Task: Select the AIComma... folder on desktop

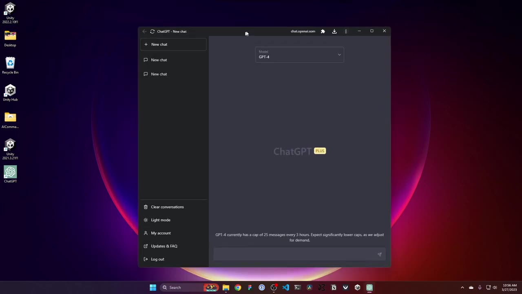Action: pyautogui.click(x=10, y=120)
